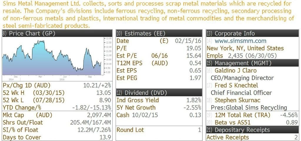Image resolution: width=301 pixels, height=141 pixels.
Task: Open the Estimates (EE) section header
Action: point(159,33)
